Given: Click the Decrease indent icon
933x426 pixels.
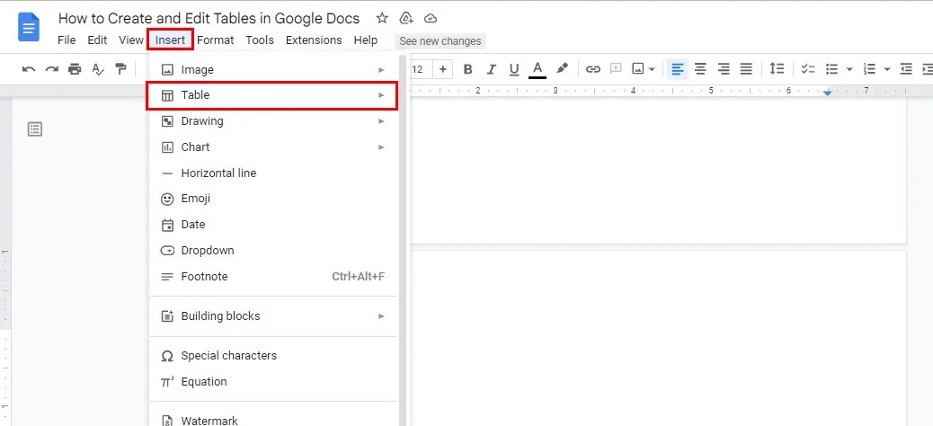Looking at the screenshot, I should (906, 69).
